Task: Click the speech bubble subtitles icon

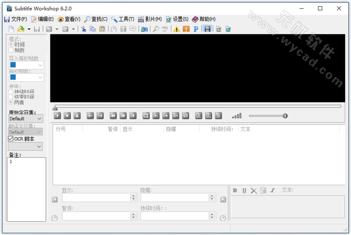Action: (x=133, y=29)
